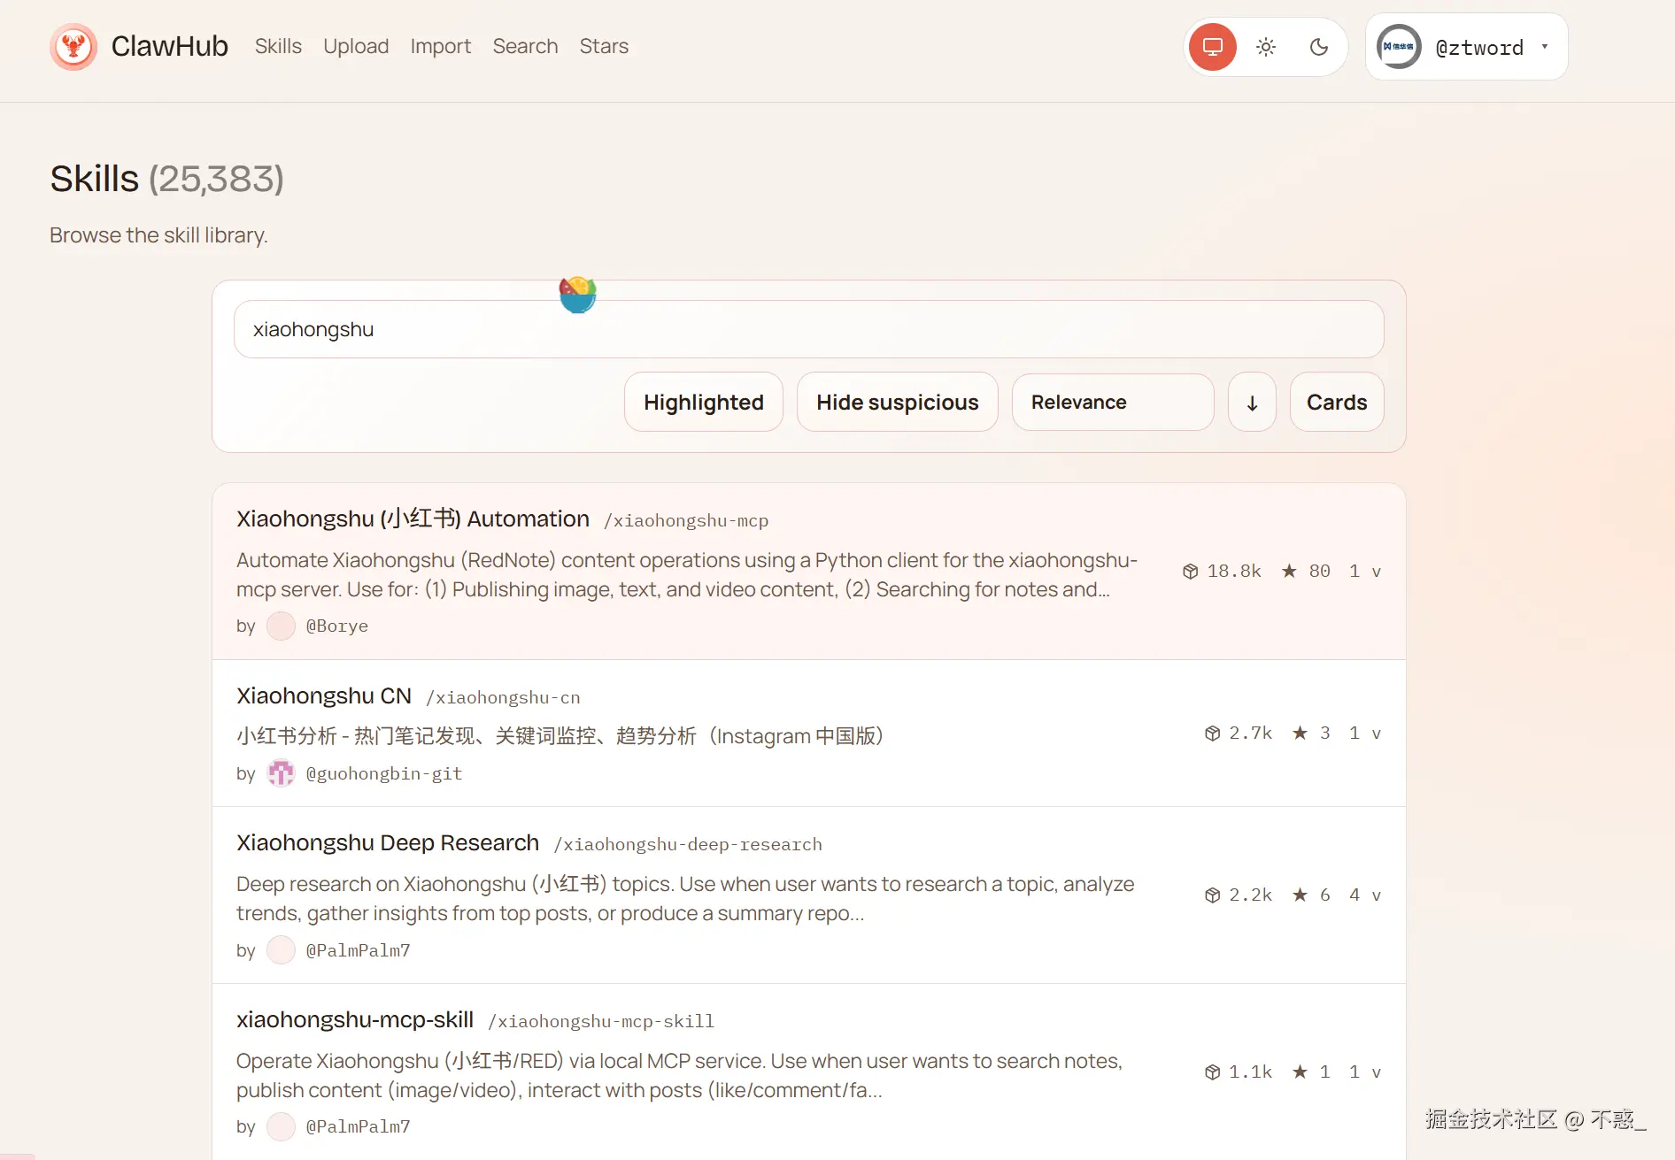
Task: Click the downloads icon beside 2.7k
Action: (x=1213, y=734)
